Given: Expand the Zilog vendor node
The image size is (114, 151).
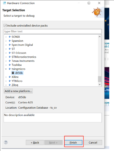Looking at the screenshot, I should pyautogui.click(x=6, y=85).
